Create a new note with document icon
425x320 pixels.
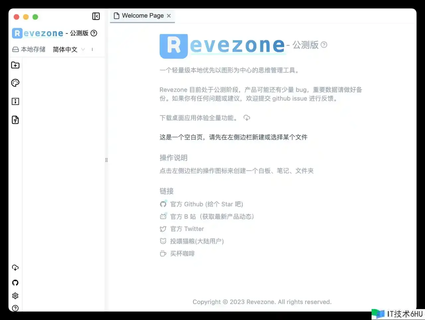pyautogui.click(x=15, y=120)
